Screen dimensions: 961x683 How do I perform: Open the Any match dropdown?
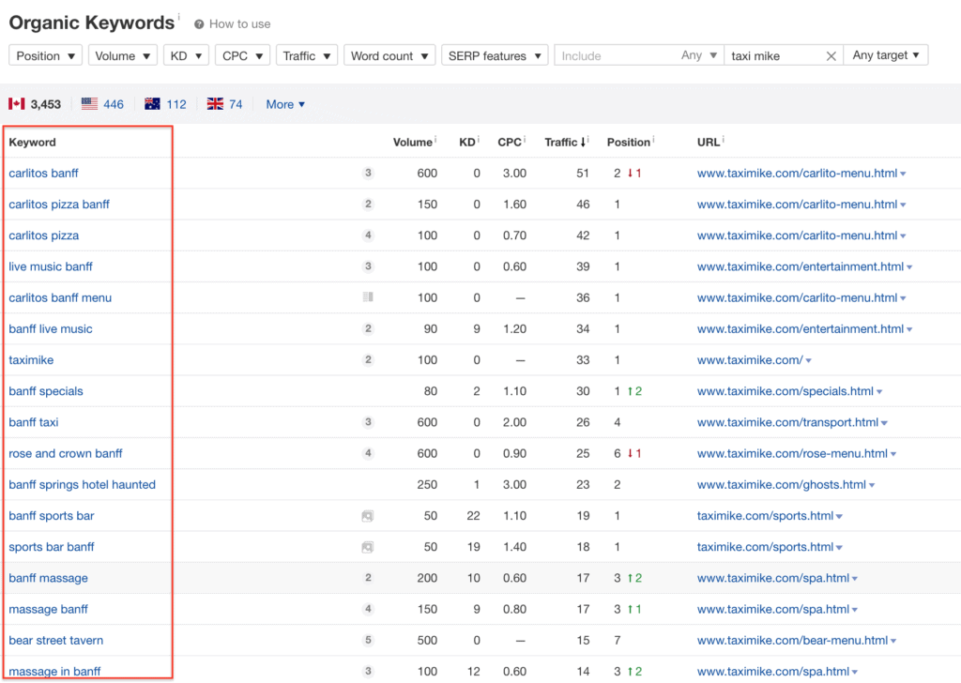pyautogui.click(x=698, y=55)
